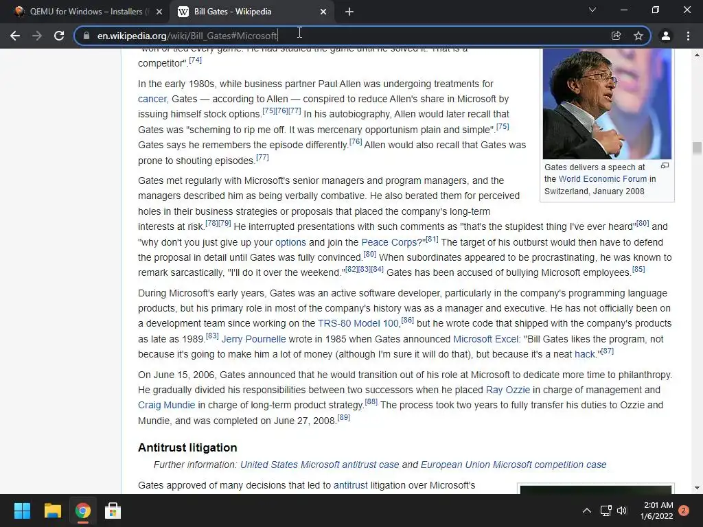This screenshot has width=703, height=527.
Task: Follow the Microsoft Excel link
Action: tap(486, 339)
